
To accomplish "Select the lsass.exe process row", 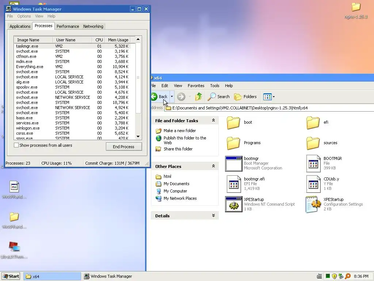I will coord(72,118).
